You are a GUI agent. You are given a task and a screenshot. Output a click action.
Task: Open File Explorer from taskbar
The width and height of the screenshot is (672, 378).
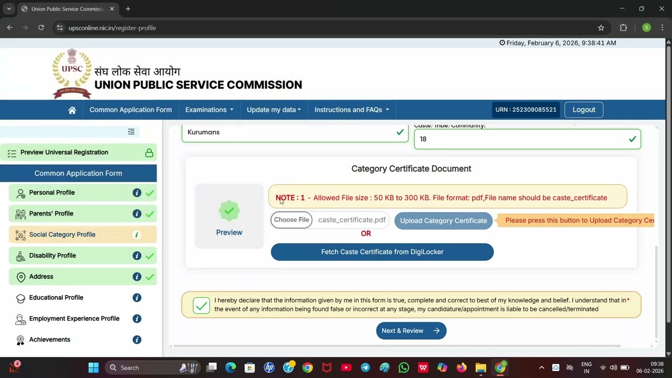[481, 367]
